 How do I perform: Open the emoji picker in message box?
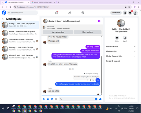coord(96,99)
